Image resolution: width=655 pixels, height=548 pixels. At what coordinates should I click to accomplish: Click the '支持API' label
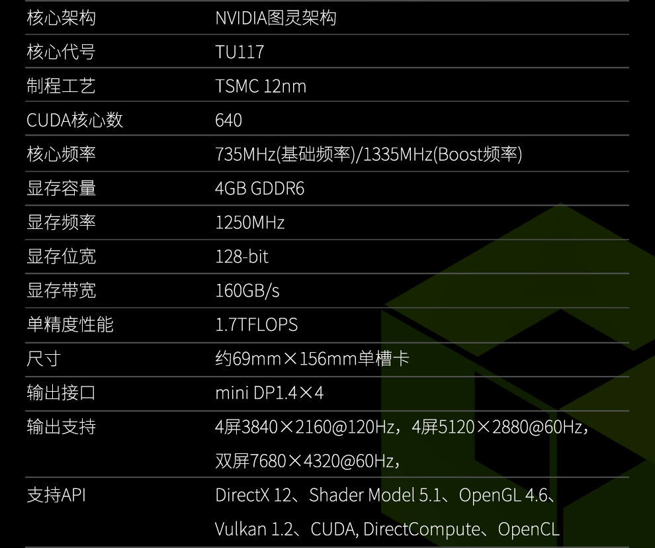tap(56, 495)
